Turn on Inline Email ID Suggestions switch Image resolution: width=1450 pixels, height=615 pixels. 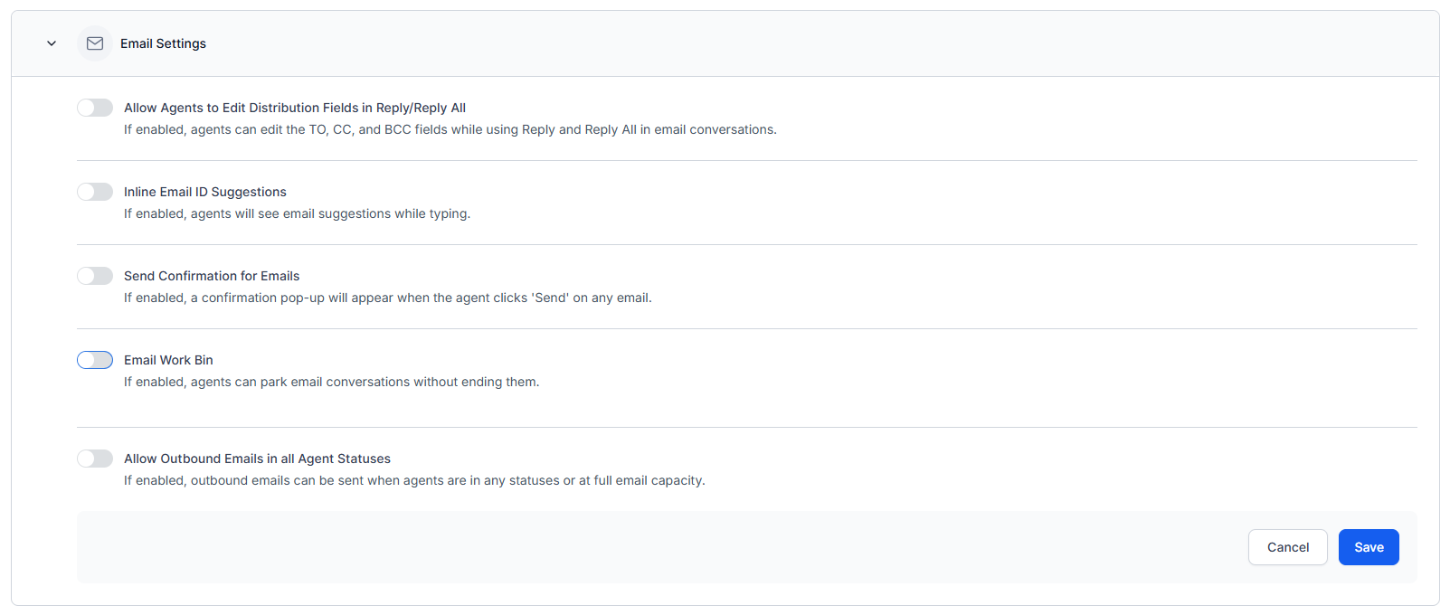[95, 192]
